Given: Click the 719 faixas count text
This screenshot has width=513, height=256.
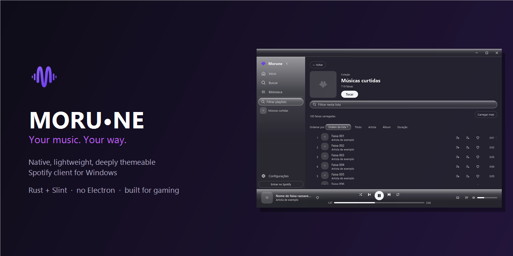Looking at the screenshot, I should coord(347,86).
